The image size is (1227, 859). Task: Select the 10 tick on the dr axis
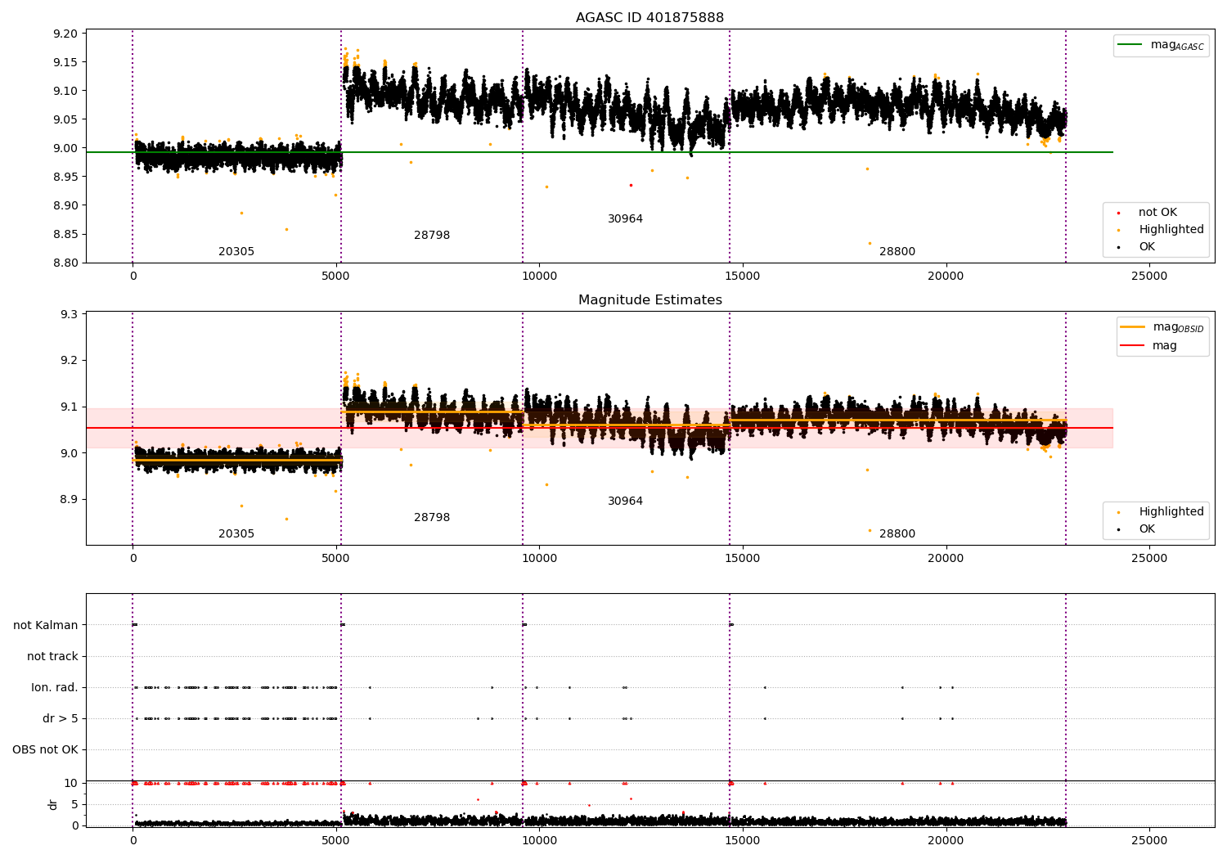coord(71,784)
